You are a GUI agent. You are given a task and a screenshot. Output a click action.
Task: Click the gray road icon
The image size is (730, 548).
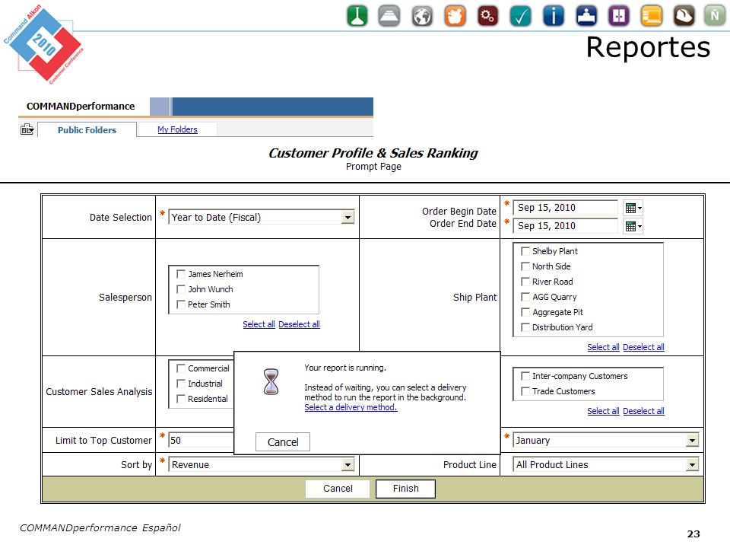click(x=389, y=16)
